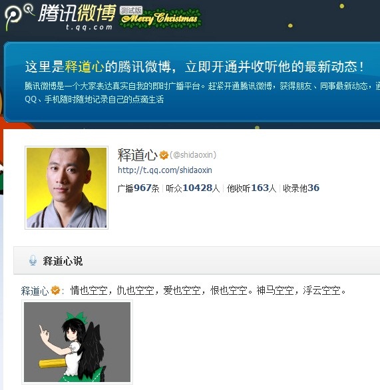View the 收录他 36 lists count

point(301,188)
